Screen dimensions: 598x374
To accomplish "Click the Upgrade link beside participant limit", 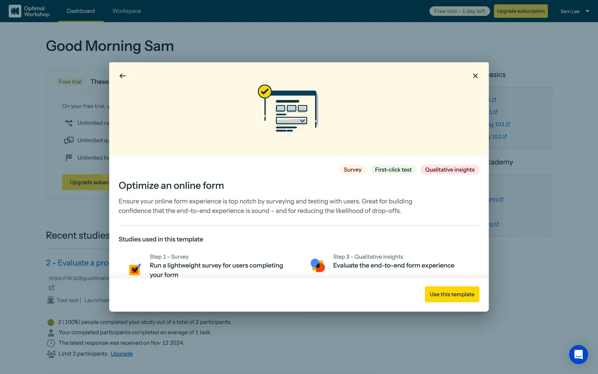I will (x=121, y=354).
